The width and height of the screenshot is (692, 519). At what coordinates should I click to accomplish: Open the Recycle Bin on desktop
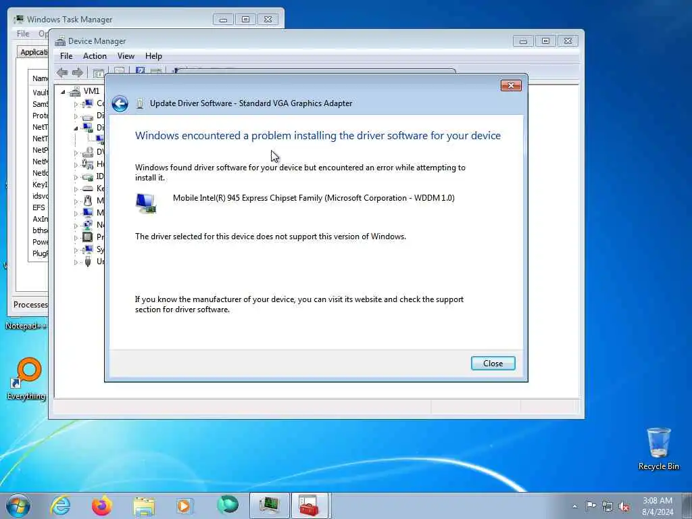click(658, 449)
